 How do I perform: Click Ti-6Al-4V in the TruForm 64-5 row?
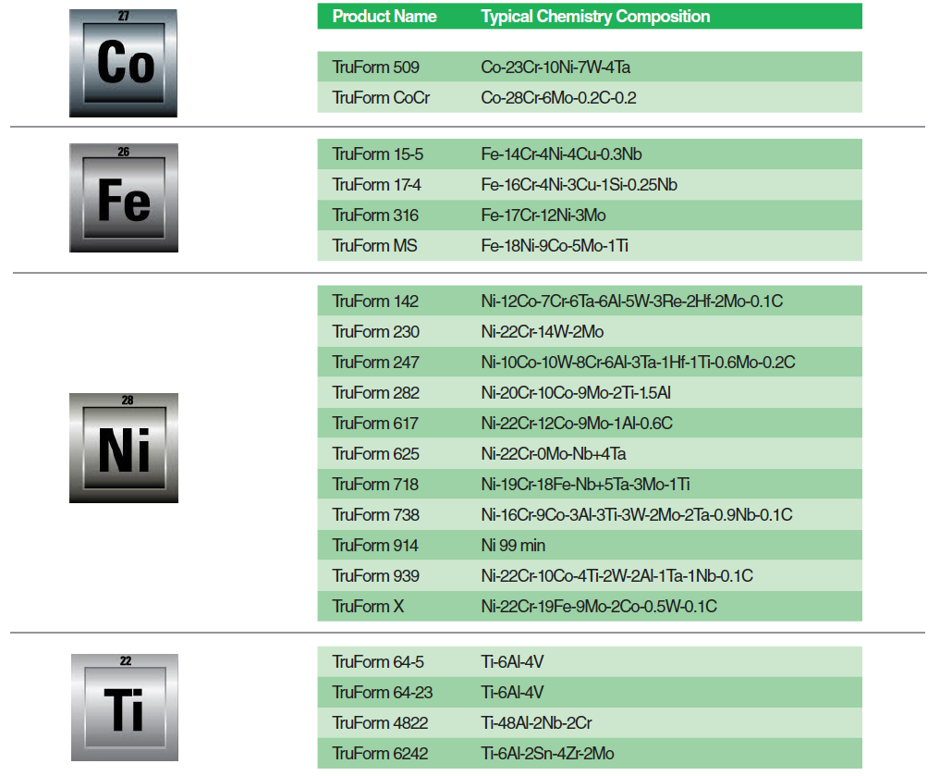(x=512, y=662)
